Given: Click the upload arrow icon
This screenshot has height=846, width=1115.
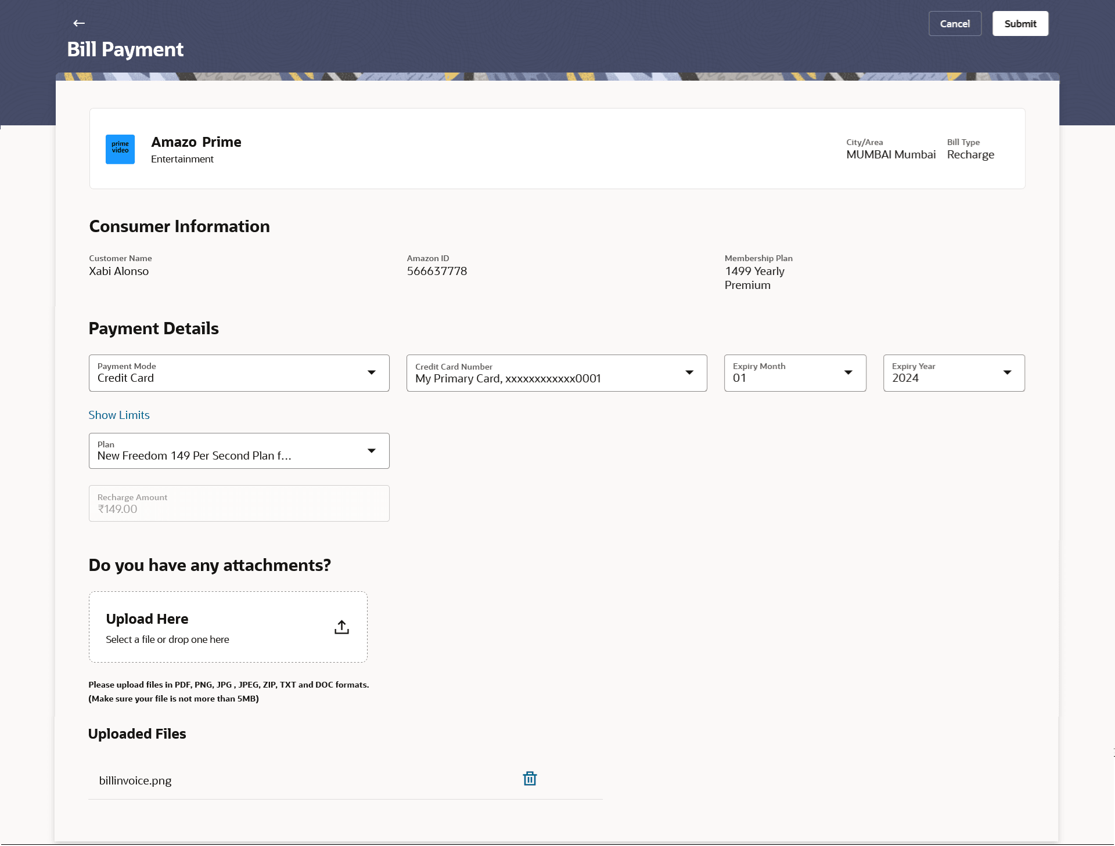Looking at the screenshot, I should (341, 627).
